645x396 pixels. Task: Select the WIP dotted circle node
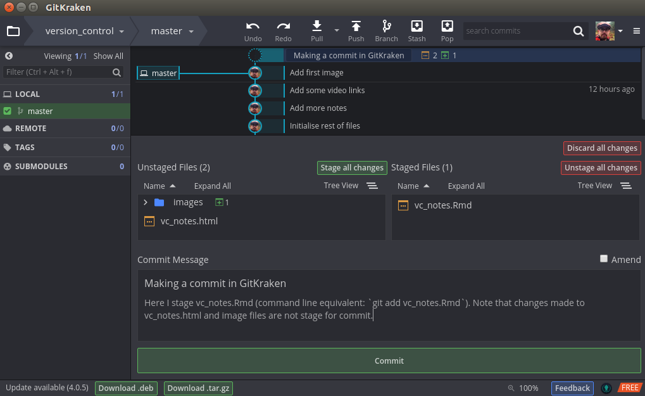[255, 55]
